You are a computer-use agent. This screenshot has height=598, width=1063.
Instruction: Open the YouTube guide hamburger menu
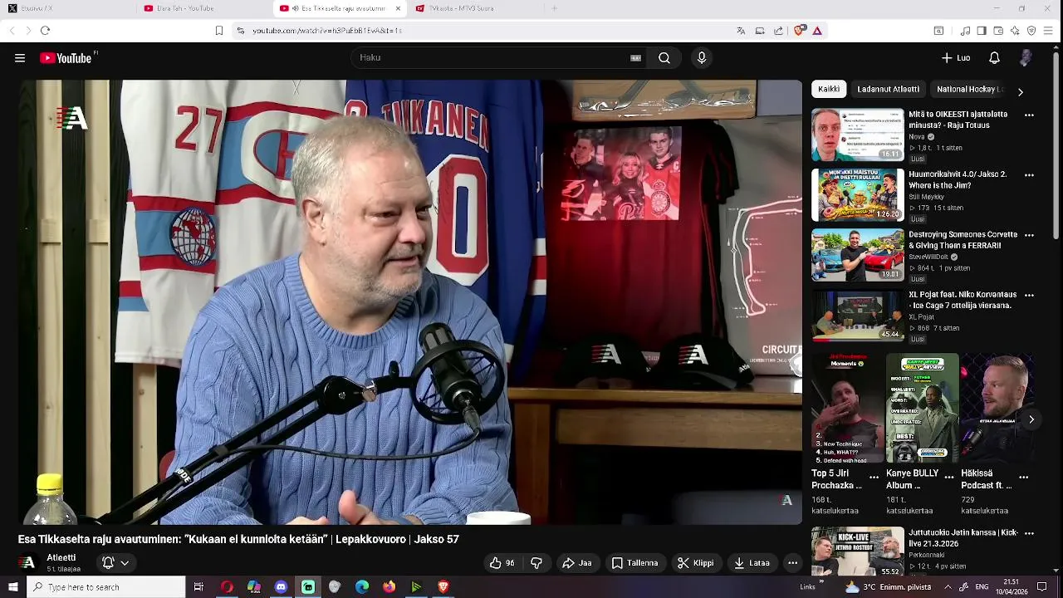coord(20,58)
